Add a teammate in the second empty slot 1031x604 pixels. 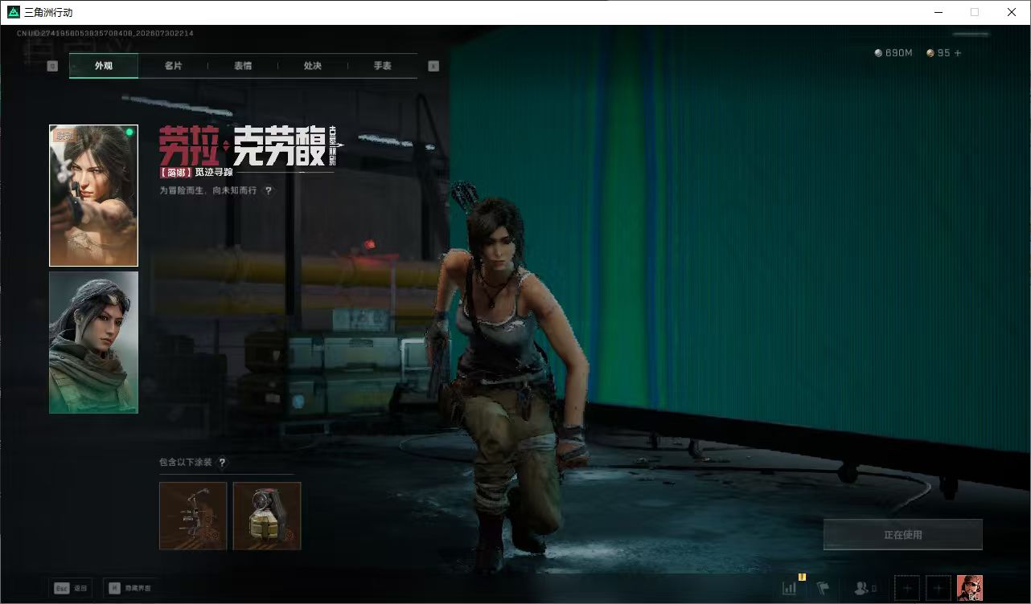pyautogui.click(x=939, y=588)
